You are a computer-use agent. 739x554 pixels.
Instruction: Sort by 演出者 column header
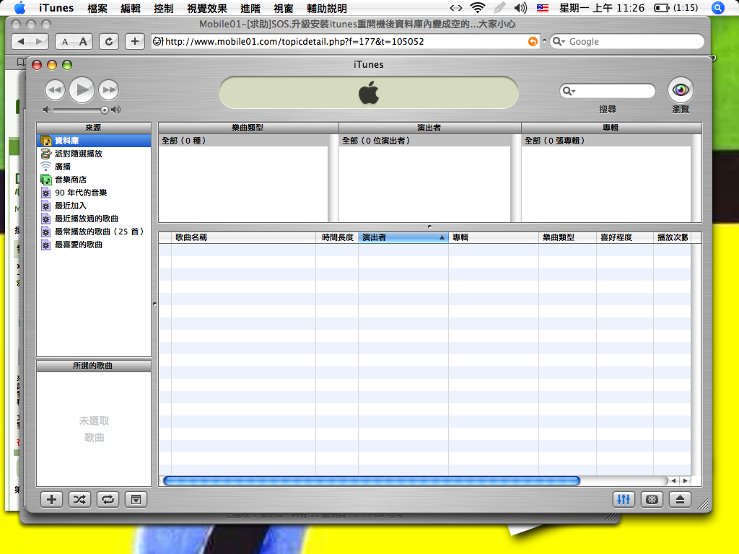coord(403,237)
